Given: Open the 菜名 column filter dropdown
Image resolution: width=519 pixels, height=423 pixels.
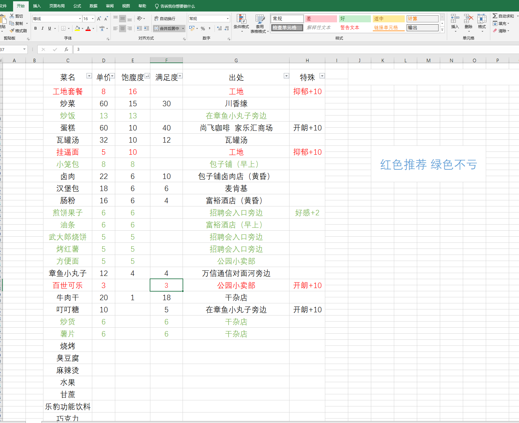Looking at the screenshot, I should tap(89, 76).
